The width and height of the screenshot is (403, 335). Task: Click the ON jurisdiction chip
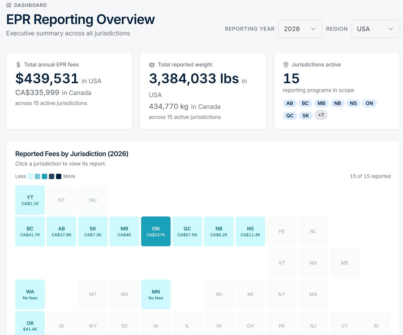tap(369, 103)
